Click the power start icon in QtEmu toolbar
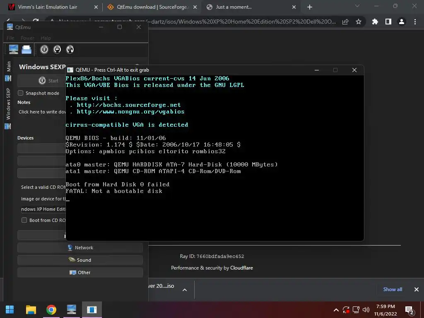This screenshot has width=424, height=318. (x=44, y=50)
